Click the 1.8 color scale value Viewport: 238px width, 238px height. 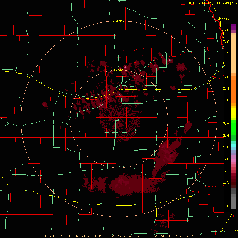pos(226,147)
